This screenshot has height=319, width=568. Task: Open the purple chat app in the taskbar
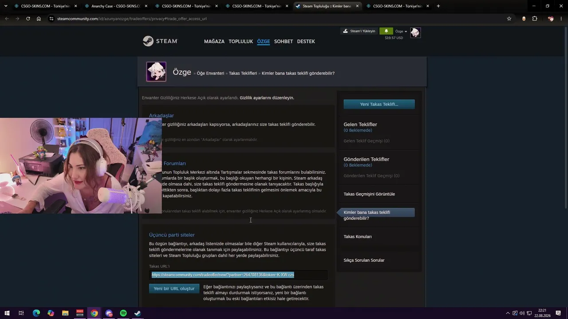click(x=109, y=313)
